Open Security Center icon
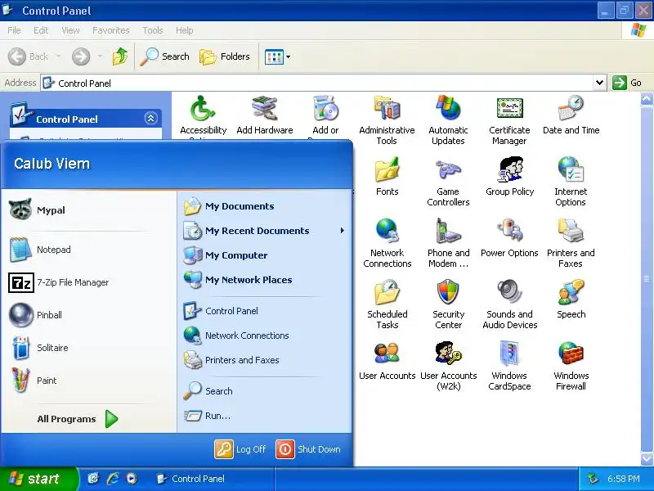 coord(448,304)
